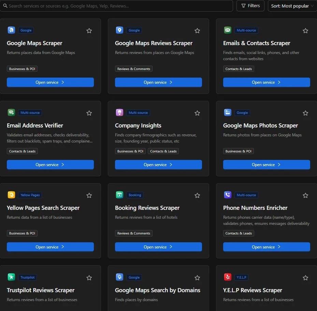
Task: Click Multi-source tag on Emails & Contacts Scraper
Action: 246,30
